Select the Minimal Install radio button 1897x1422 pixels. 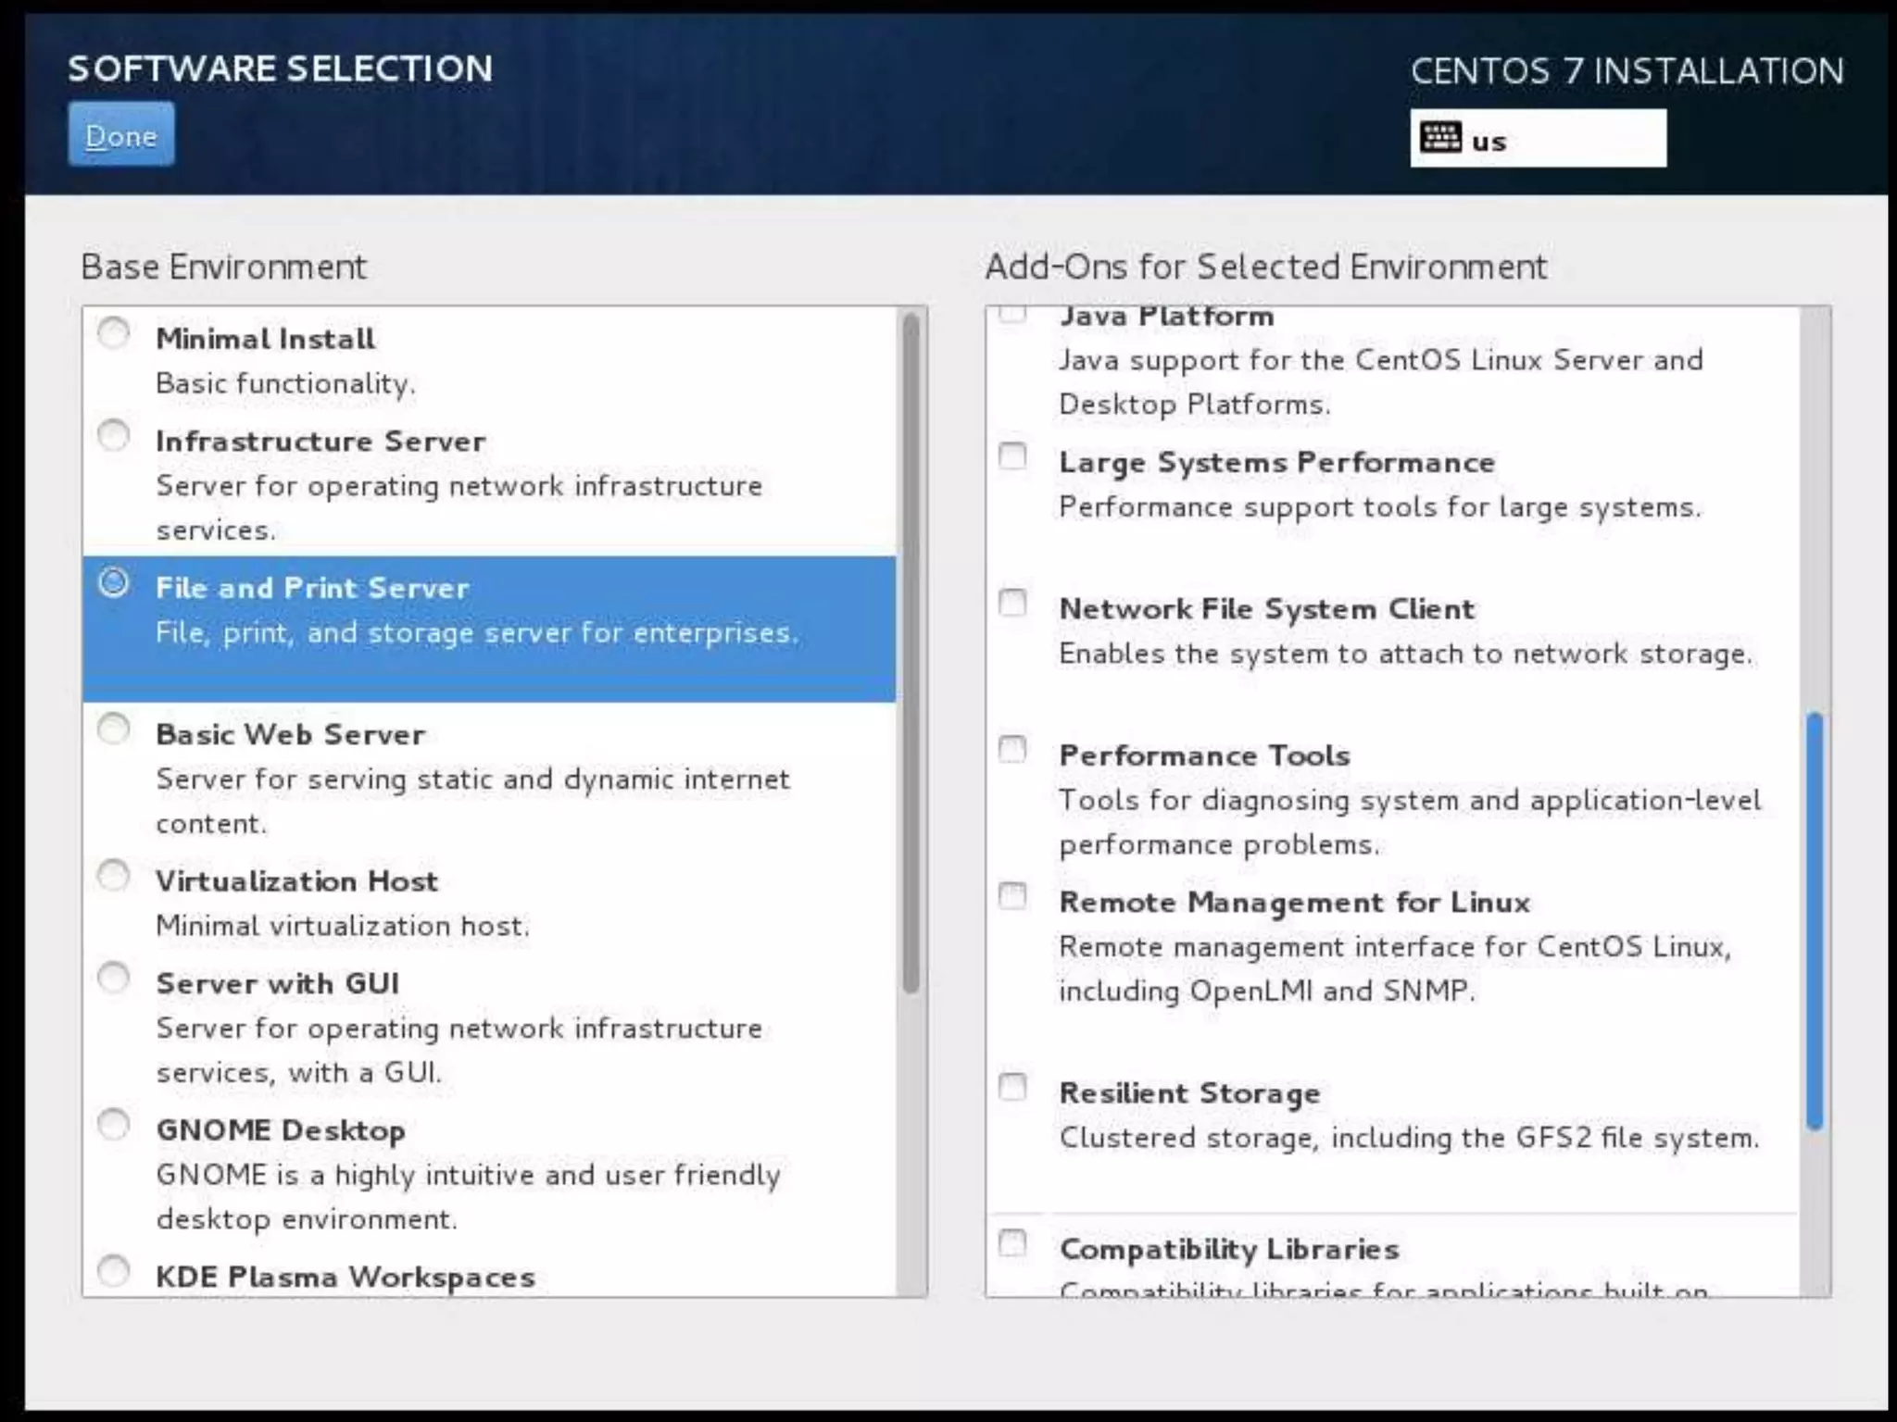tap(114, 333)
